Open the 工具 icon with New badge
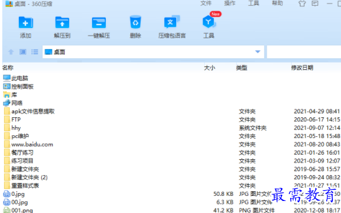This screenshot has width=341, height=213. (209, 22)
